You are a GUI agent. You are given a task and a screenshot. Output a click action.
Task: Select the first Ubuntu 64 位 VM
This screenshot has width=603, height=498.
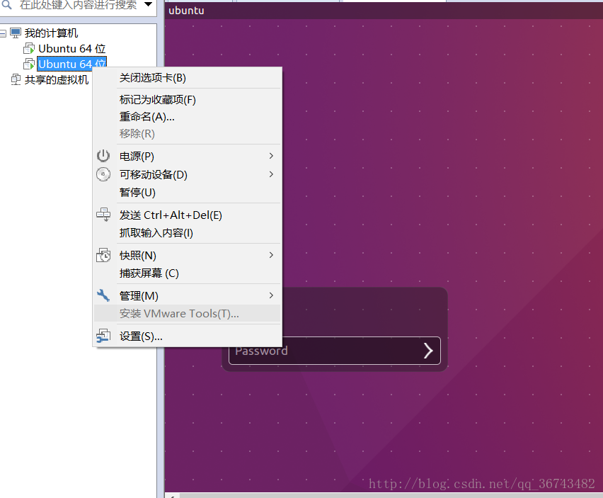click(71, 48)
